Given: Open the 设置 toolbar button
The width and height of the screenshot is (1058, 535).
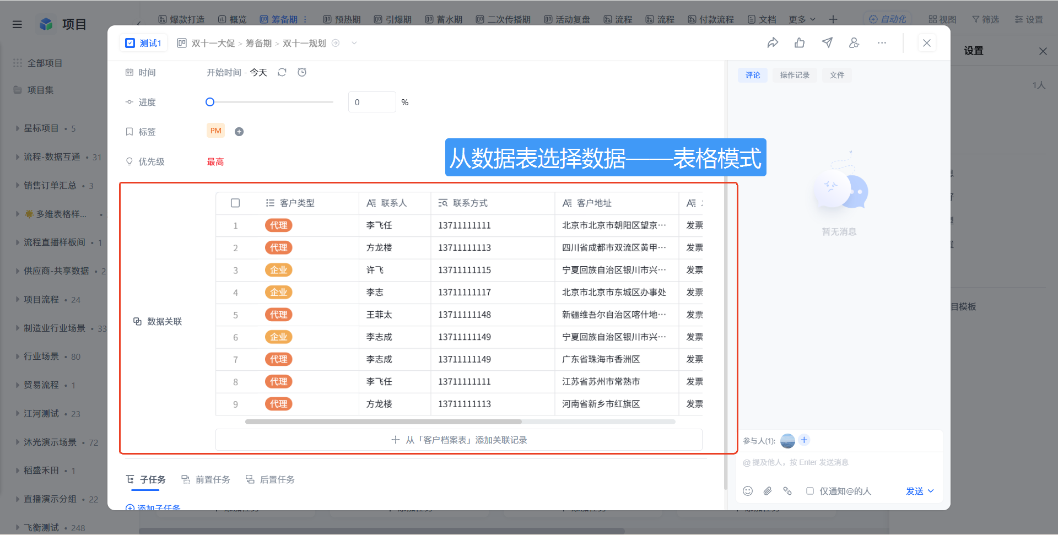Looking at the screenshot, I should 1029,19.
